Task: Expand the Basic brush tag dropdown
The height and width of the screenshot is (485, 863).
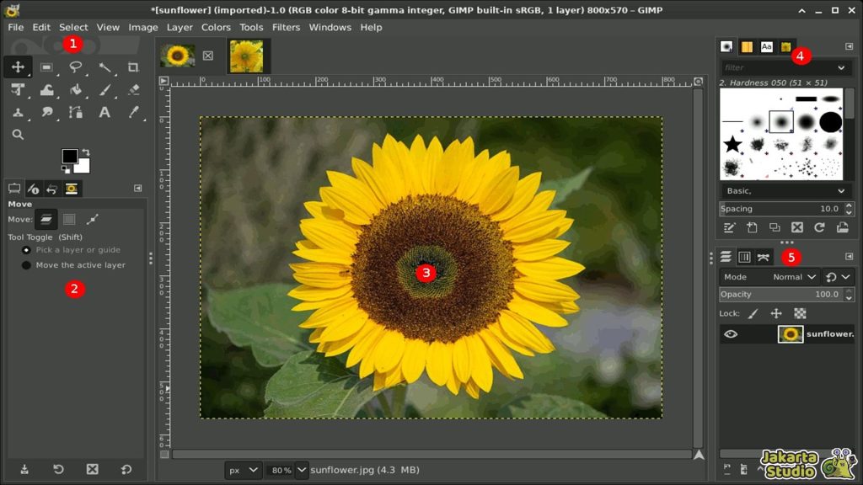Action: 840,191
